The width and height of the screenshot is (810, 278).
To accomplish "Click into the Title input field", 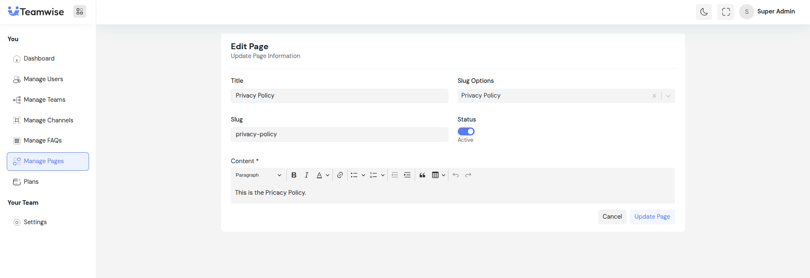I will 339,96.
